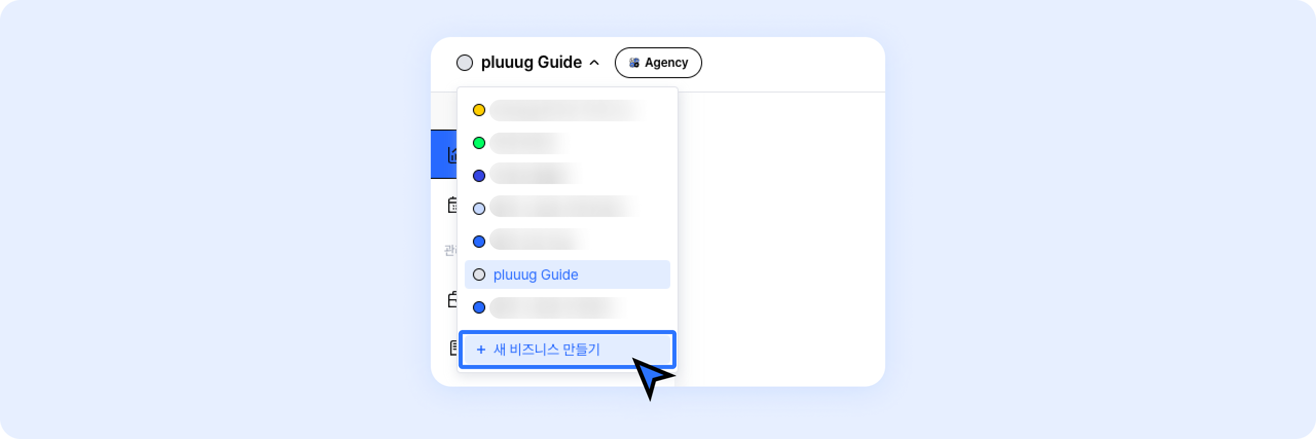This screenshot has width=1316, height=439.
Task: Select the business with green dot
Action: tap(529, 143)
